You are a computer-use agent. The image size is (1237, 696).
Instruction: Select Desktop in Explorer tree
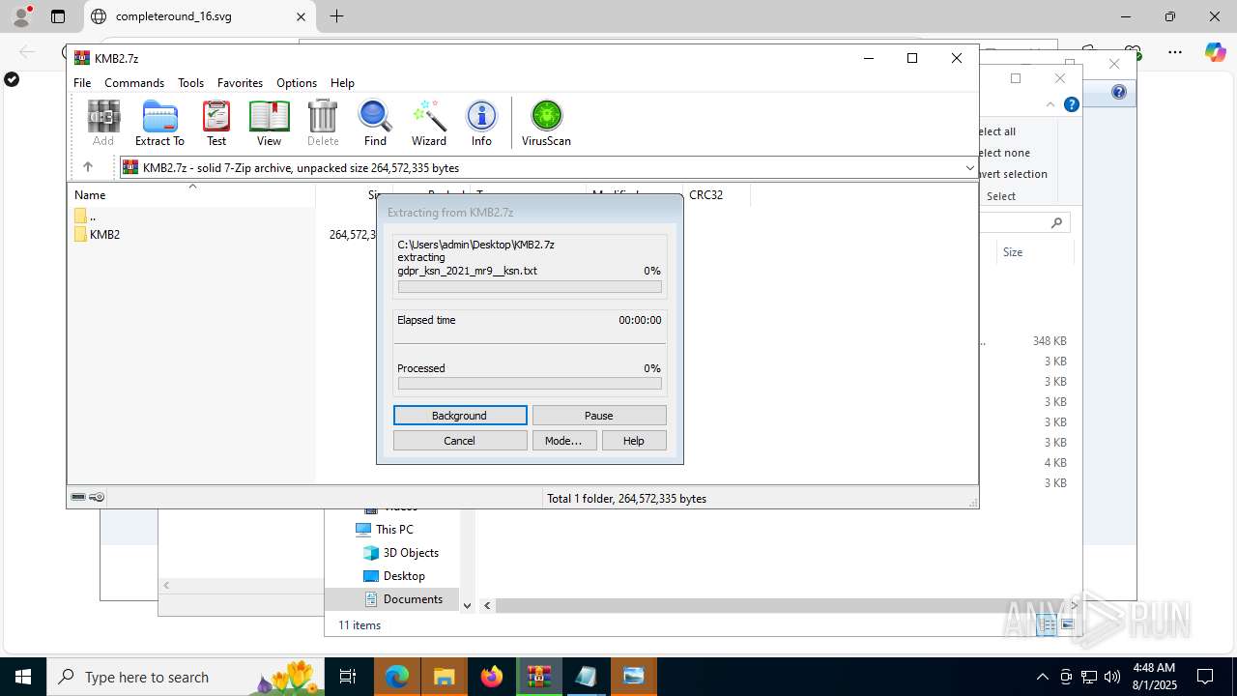coord(404,576)
